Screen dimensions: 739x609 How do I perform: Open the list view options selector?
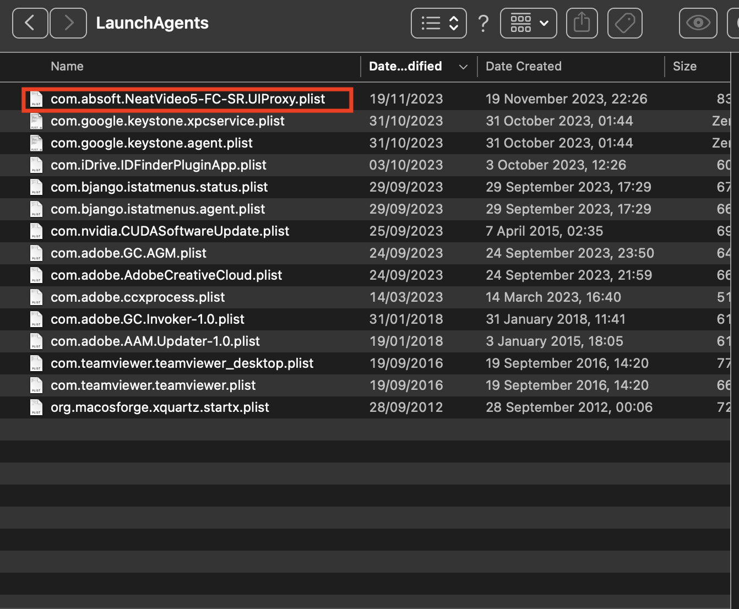(x=439, y=23)
